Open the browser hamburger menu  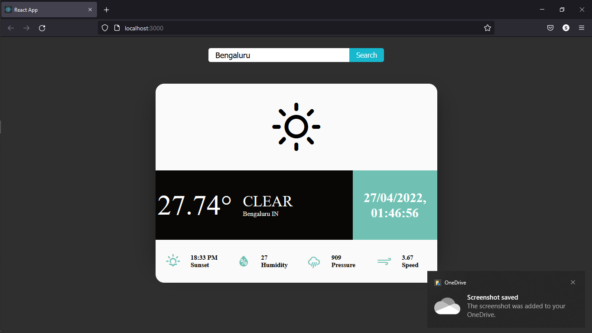pyautogui.click(x=582, y=28)
